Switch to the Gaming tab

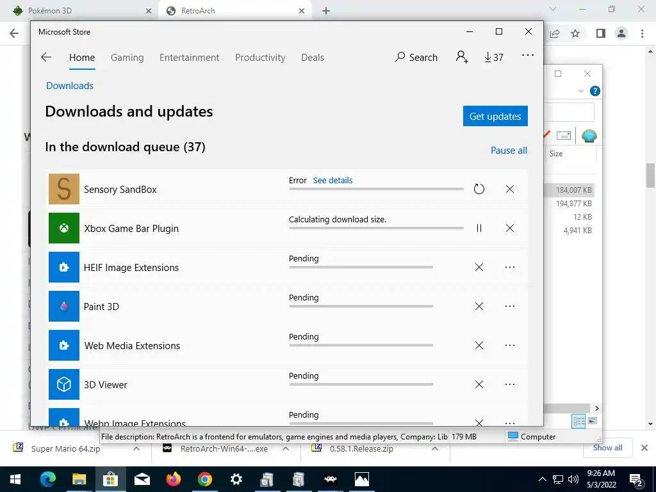tap(127, 58)
